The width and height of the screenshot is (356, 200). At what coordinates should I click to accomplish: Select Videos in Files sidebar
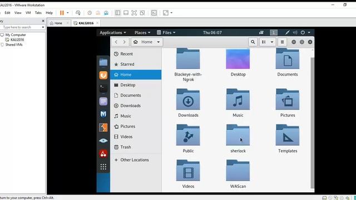tap(136, 137)
